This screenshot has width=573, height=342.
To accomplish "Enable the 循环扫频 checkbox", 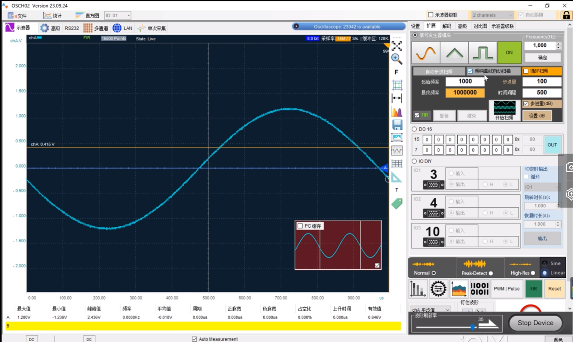I will pyautogui.click(x=526, y=71).
